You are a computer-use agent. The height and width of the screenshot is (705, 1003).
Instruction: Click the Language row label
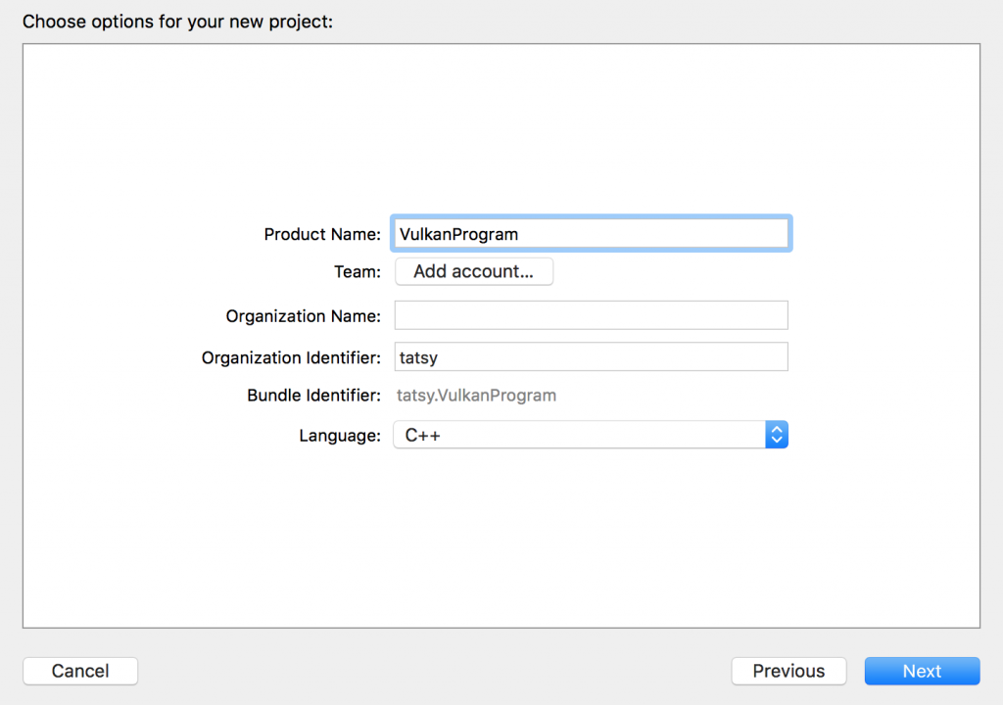coord(340,434)
